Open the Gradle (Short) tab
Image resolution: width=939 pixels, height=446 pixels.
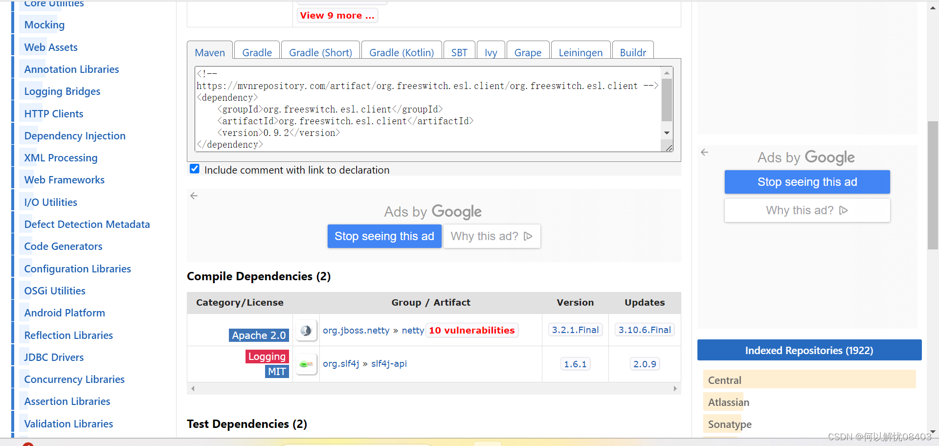click(x=320, y=52)
